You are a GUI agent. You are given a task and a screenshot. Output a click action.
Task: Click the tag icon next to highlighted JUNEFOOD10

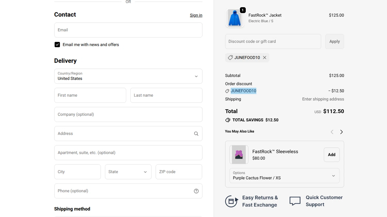pos(227,91)
